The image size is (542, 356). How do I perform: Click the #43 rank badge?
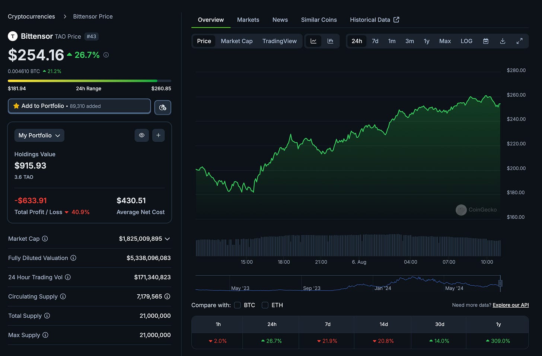click(91, 36)
